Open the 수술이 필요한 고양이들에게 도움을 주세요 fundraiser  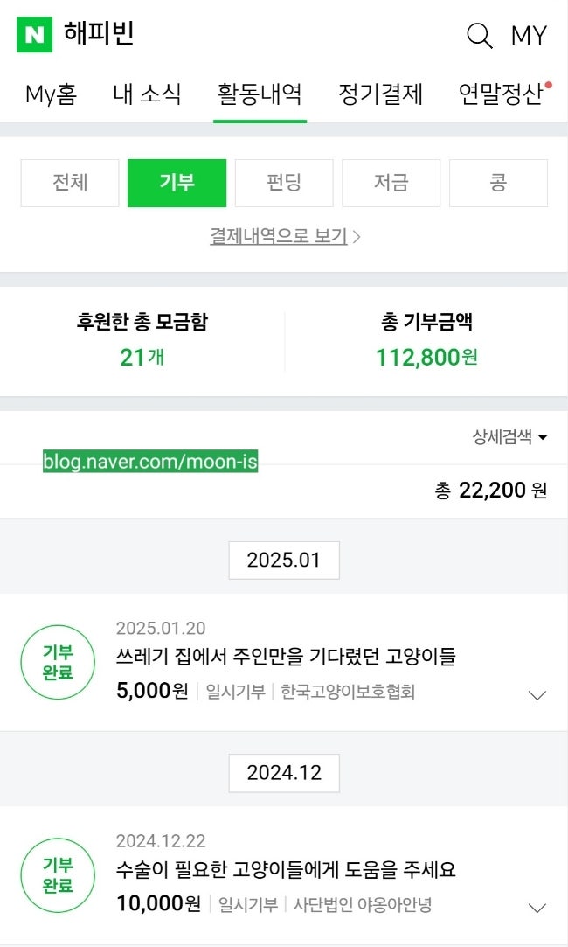pos(286,870)
